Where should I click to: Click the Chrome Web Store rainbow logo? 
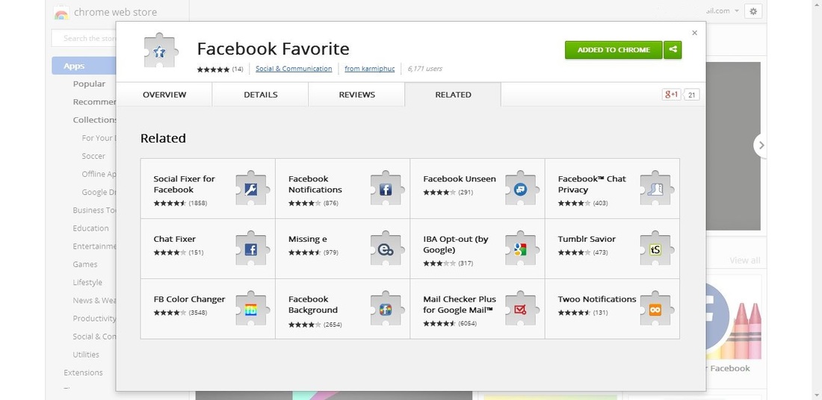pos(61,13)
